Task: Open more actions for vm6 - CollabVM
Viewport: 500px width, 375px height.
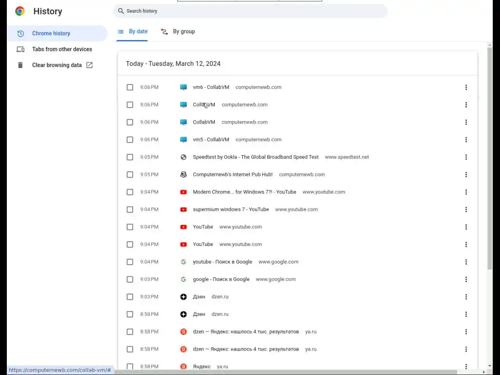Action: tap(466, 87)
